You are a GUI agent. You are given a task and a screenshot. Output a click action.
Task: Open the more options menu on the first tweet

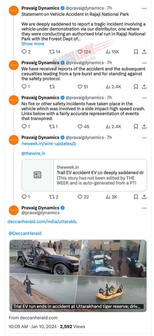click(x=144, y=8)
